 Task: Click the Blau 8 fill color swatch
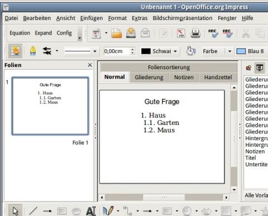pyautogui.click(x=241, y=51)
